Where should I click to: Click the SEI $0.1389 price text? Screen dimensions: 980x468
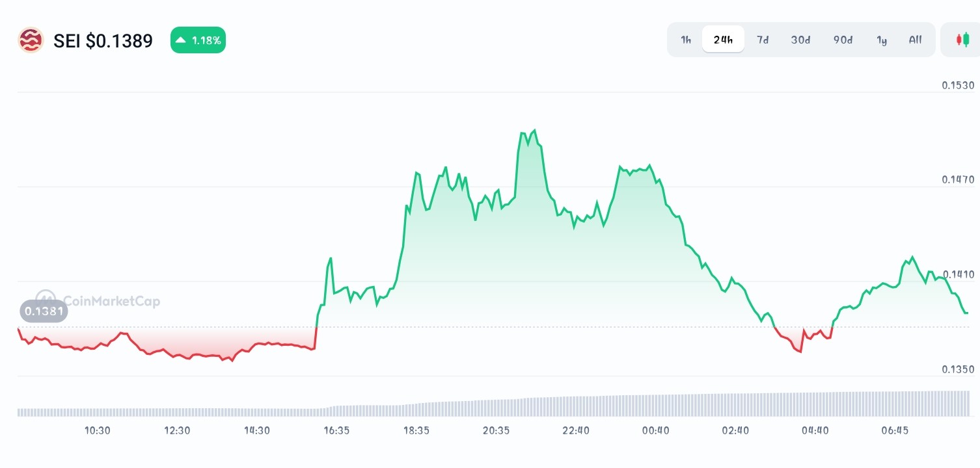coord(103,41)
